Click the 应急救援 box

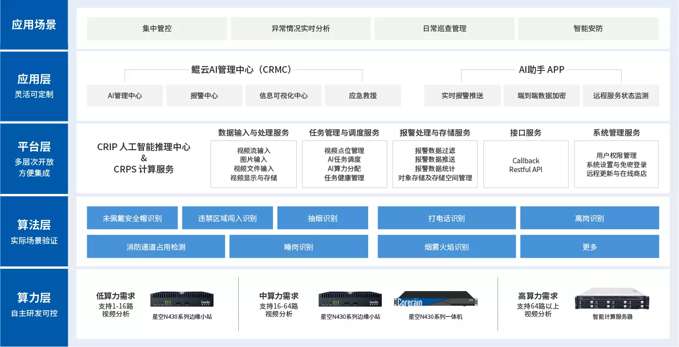(x=363, y=96)
